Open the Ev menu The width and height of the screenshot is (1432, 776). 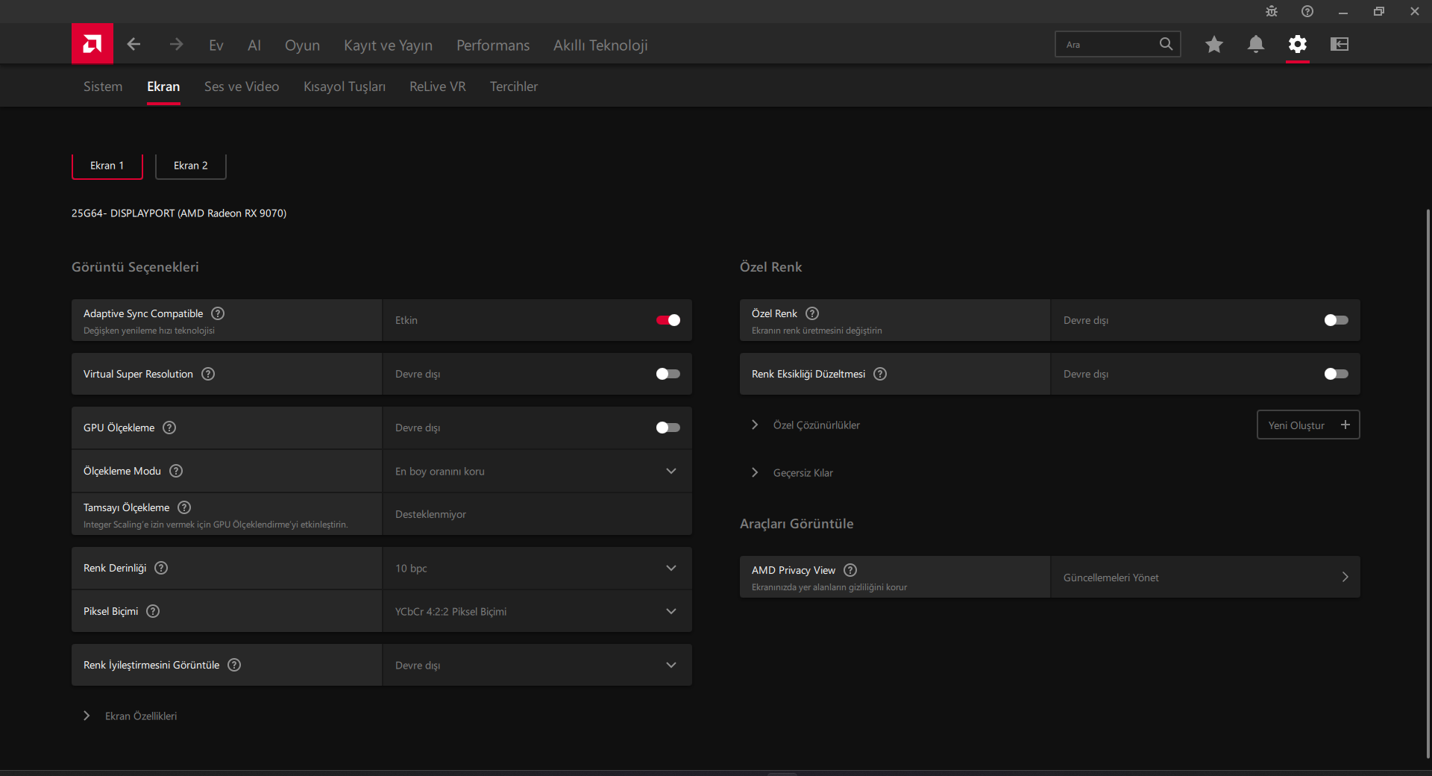[216, 45]
